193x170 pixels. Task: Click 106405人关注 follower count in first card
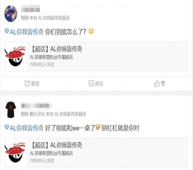click(42, 65)
